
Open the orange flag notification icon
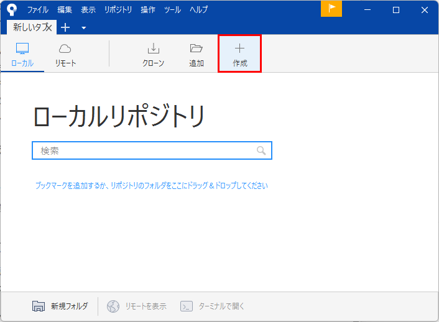pyautogui.click(x=331, y=9)
